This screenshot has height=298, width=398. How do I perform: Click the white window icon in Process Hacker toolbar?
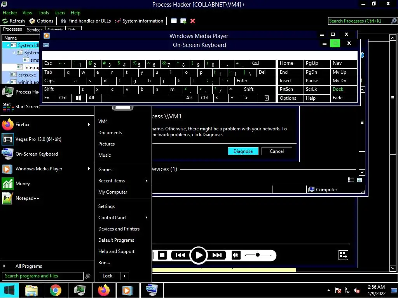click(x=174, y=21)
